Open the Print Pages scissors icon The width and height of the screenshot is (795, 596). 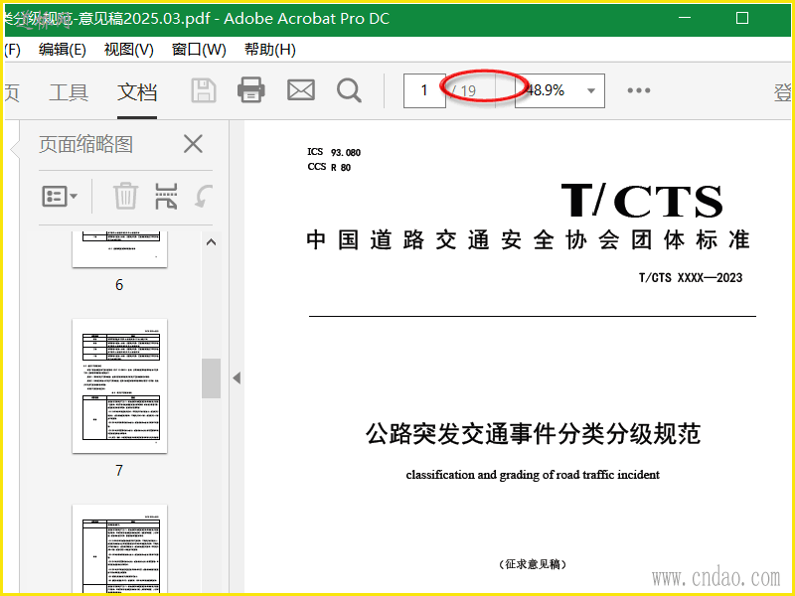[166, 196]
